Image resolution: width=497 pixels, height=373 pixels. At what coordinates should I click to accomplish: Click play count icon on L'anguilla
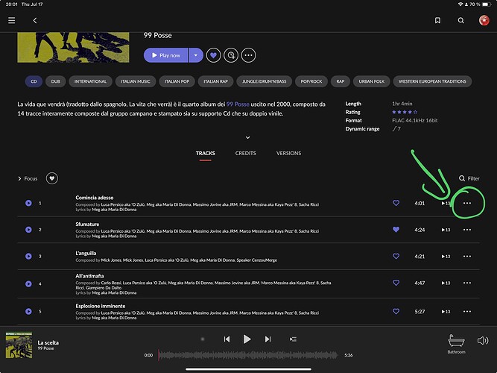click(x=446, y=256)
